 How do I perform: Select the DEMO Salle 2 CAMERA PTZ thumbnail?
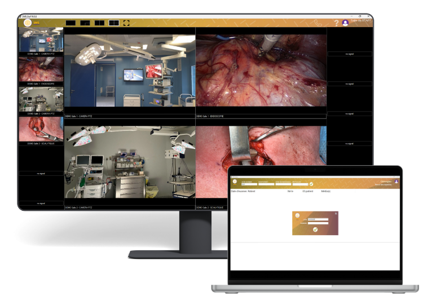[41, 99]
